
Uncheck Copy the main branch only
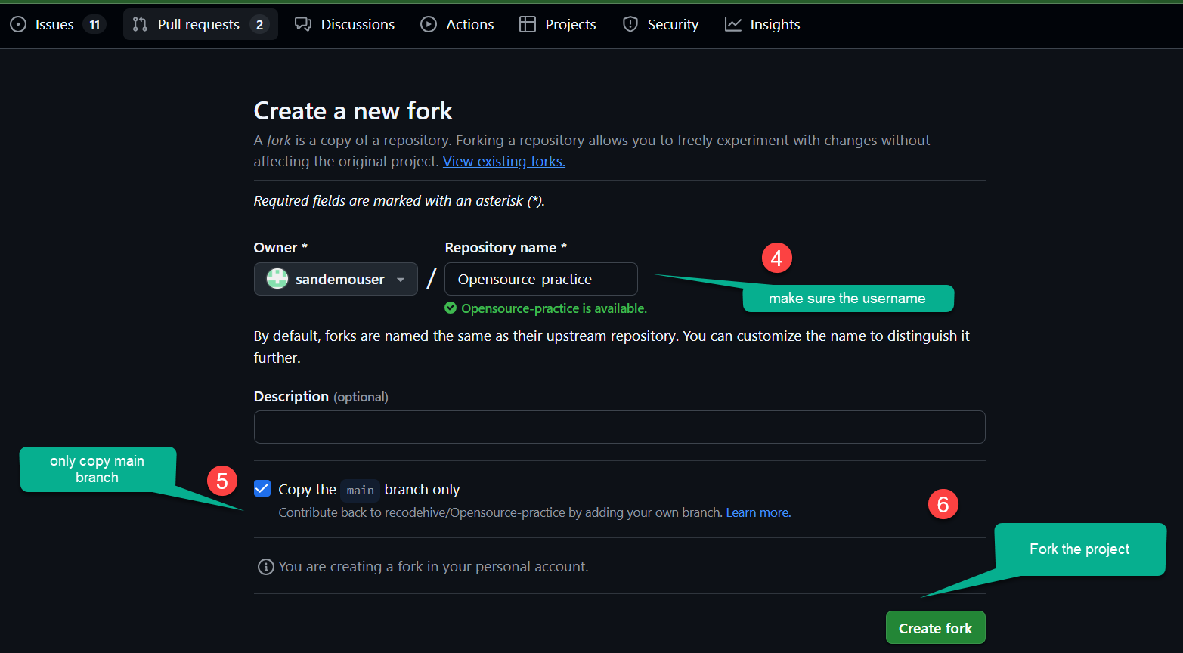coord(262,488)
